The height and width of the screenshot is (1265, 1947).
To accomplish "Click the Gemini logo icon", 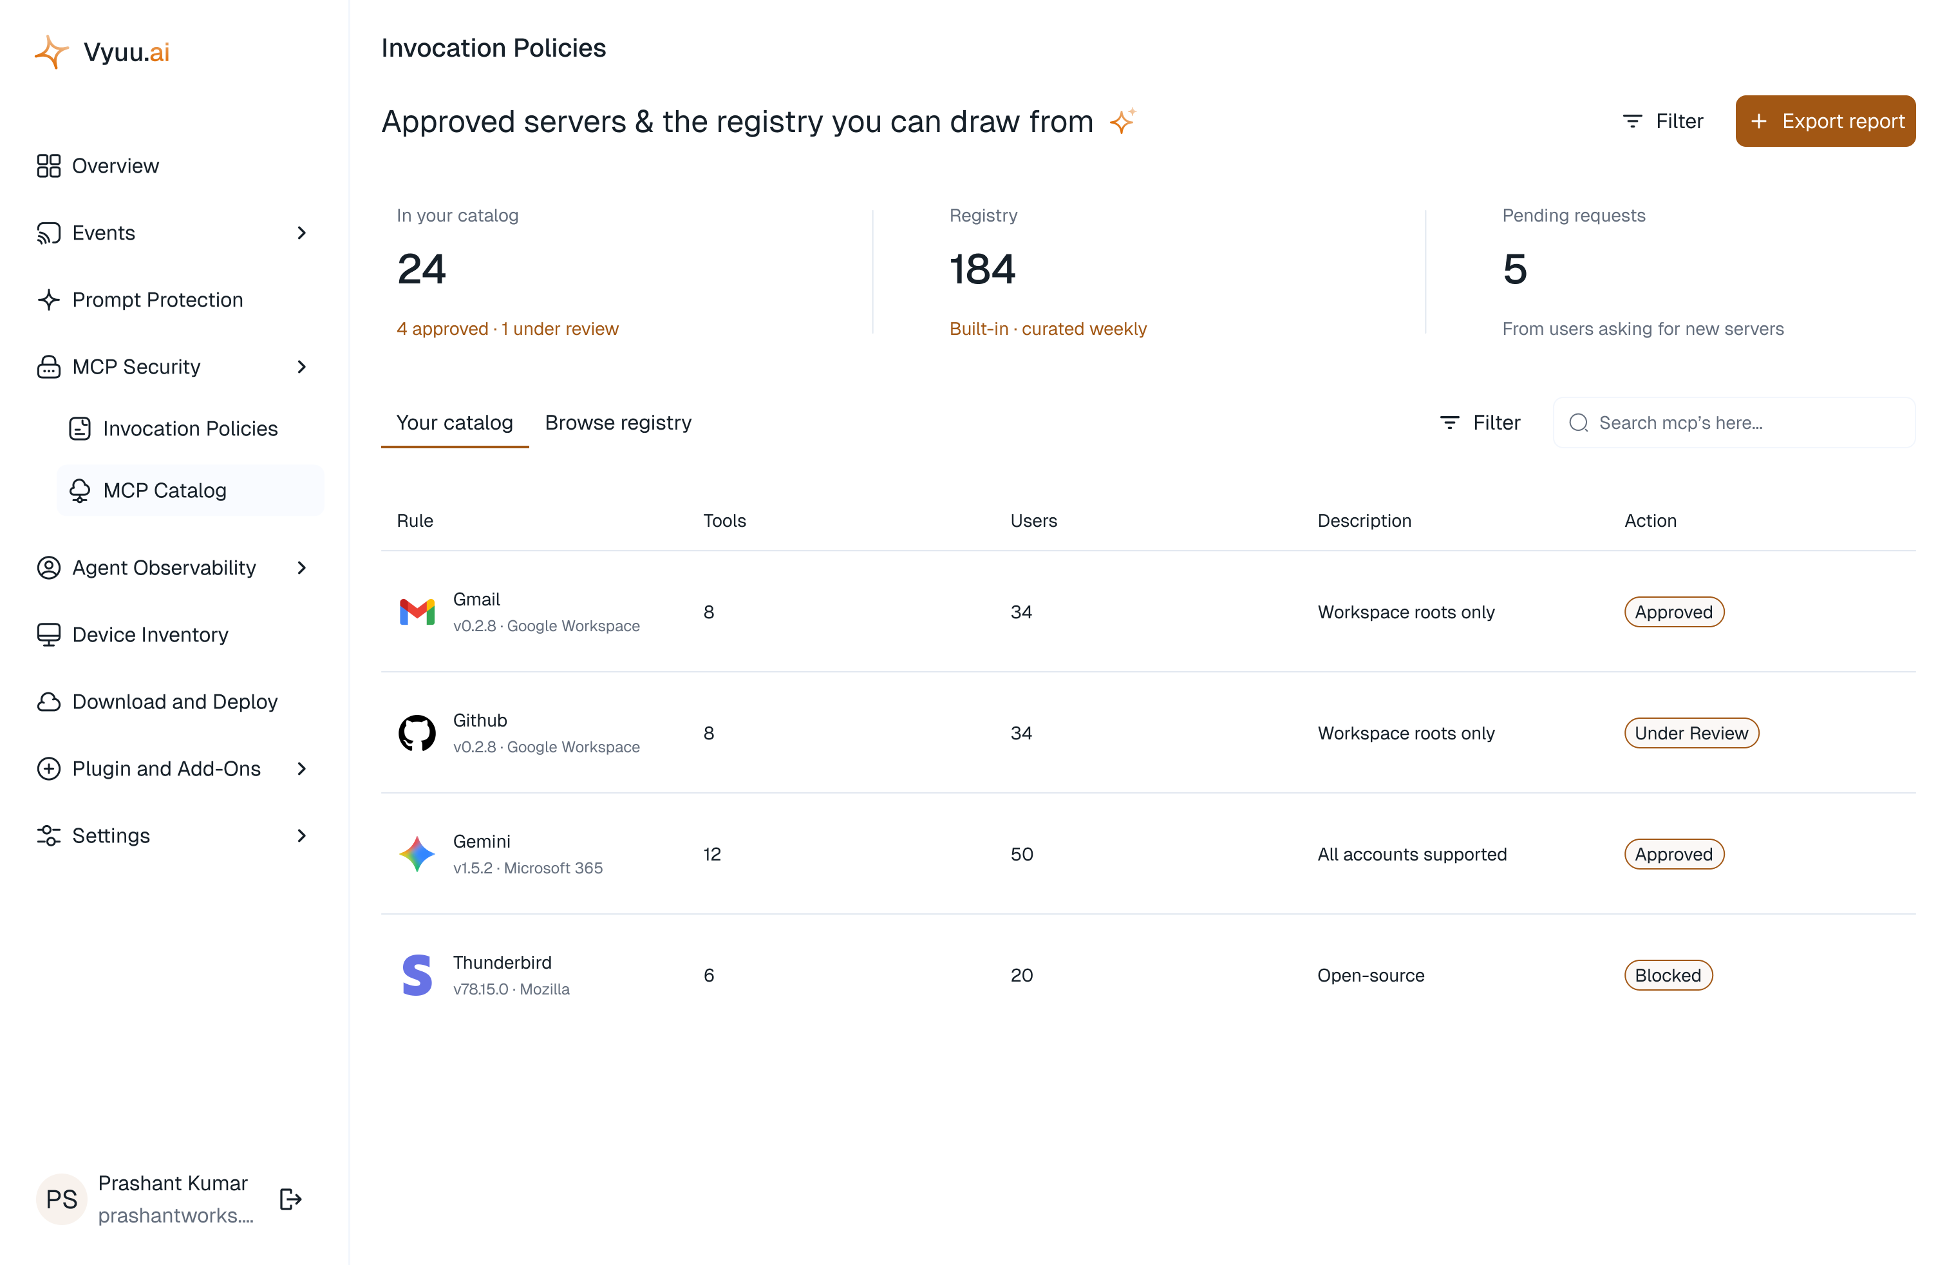I will 417,853.
